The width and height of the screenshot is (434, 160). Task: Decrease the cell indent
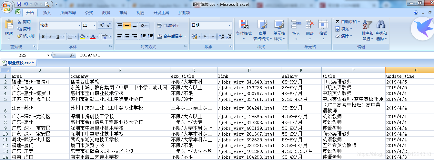pos(143,36)
